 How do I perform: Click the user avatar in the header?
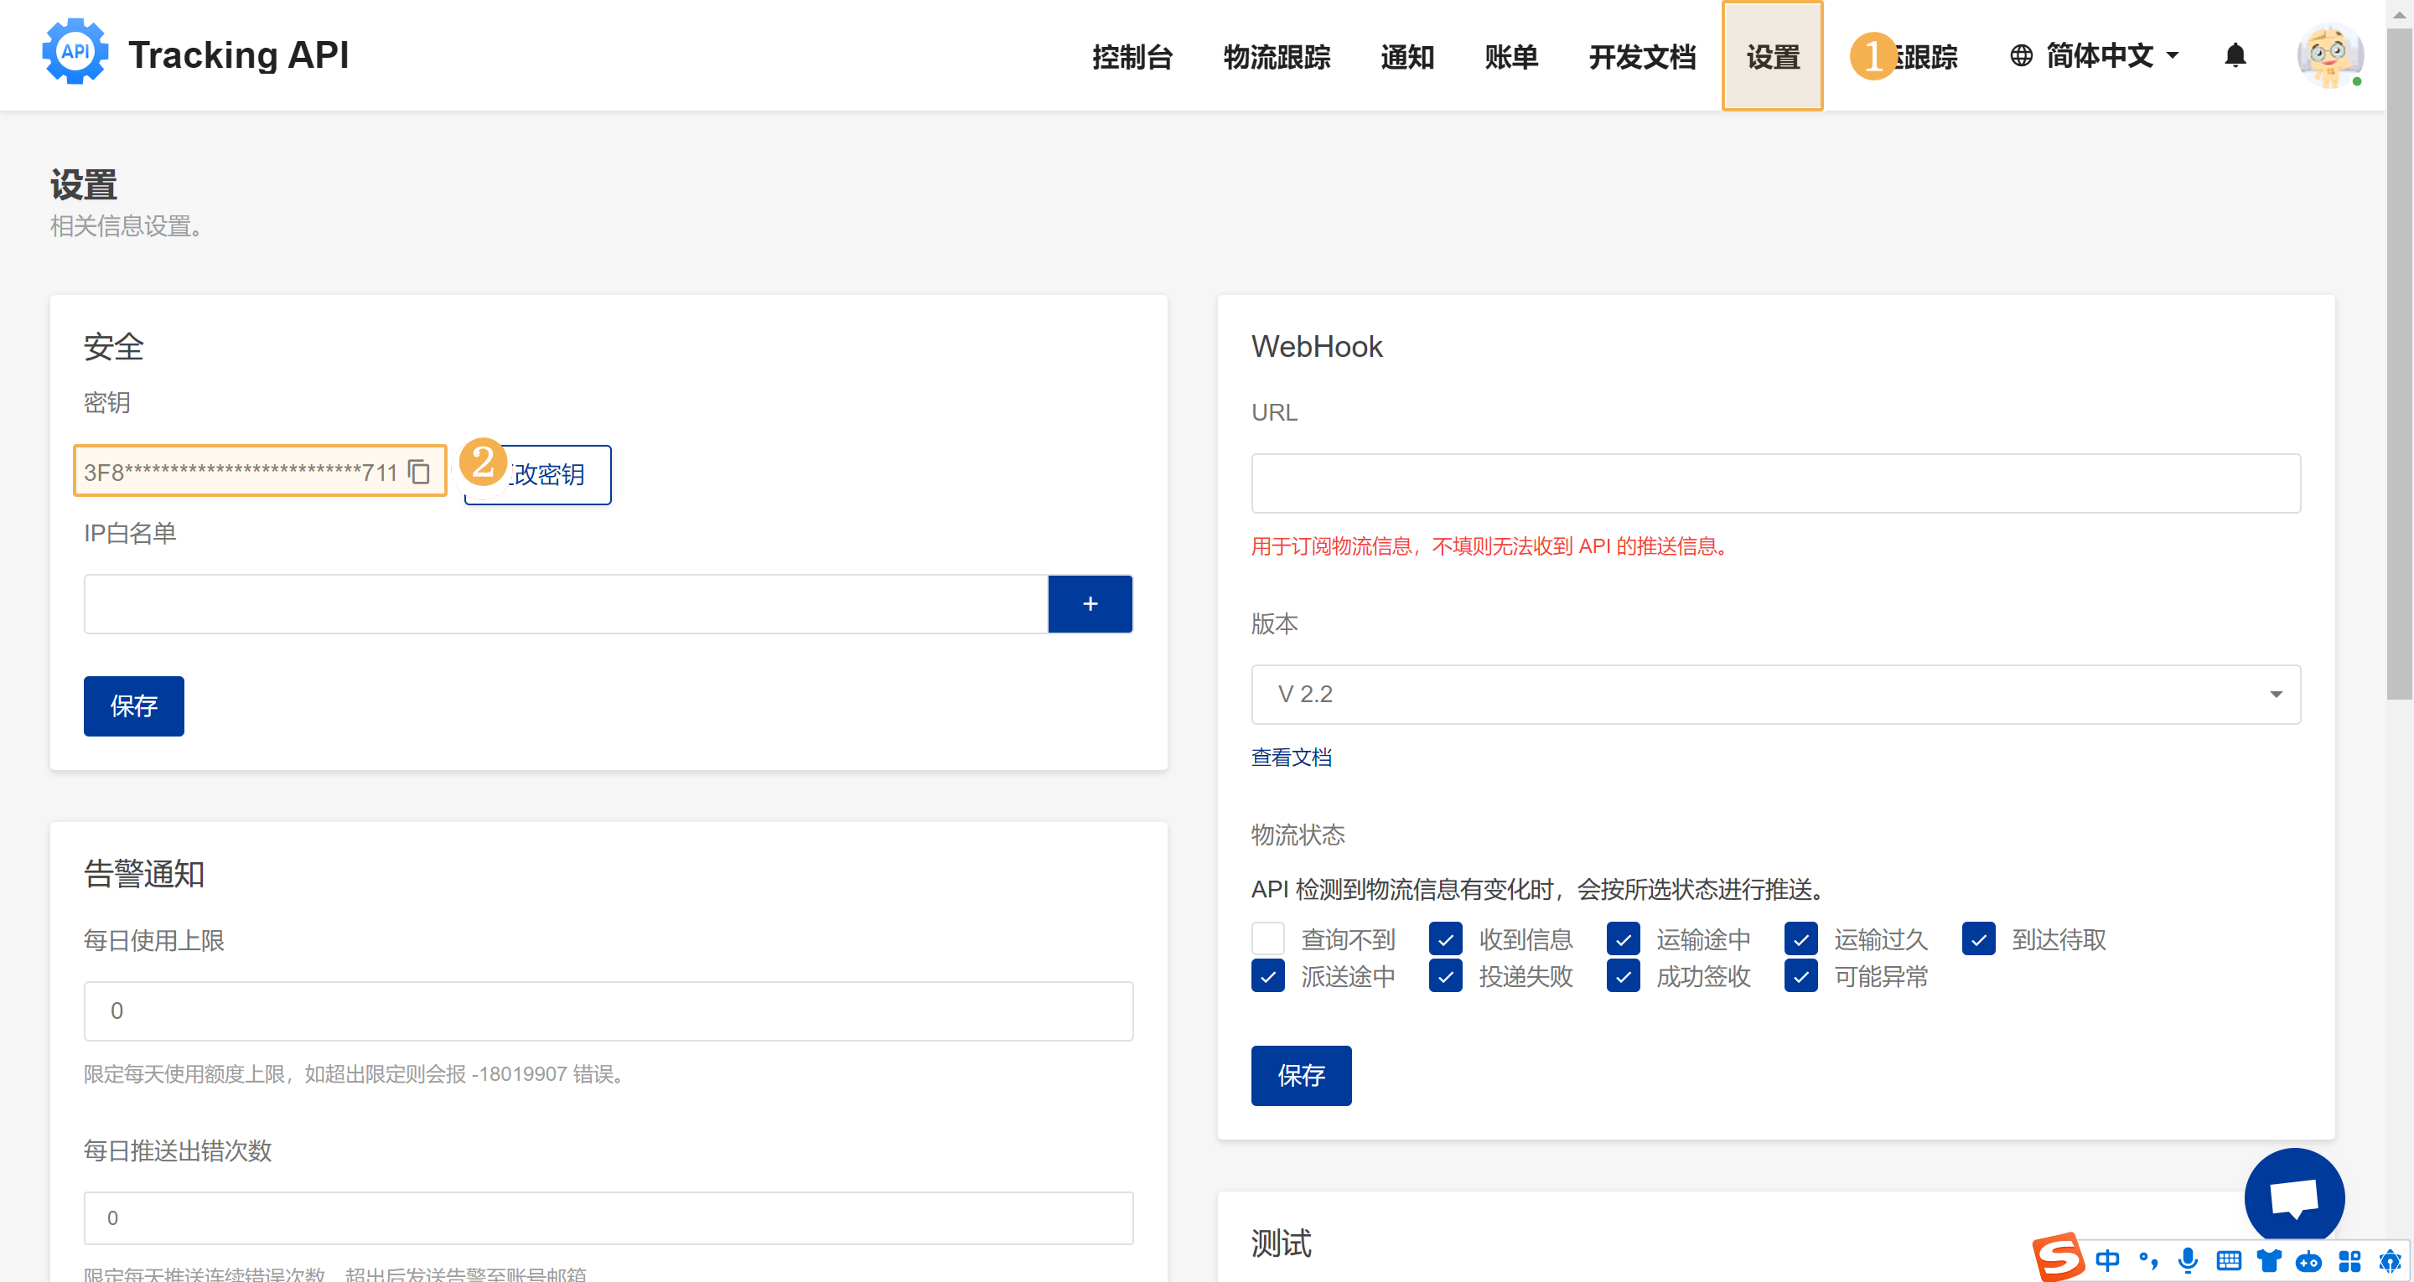tap(2328, 56)
